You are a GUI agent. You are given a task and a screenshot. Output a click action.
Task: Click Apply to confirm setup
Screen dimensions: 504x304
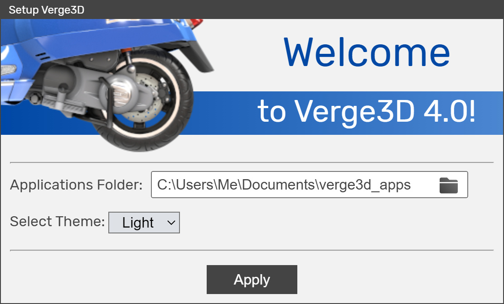(252, 280)
